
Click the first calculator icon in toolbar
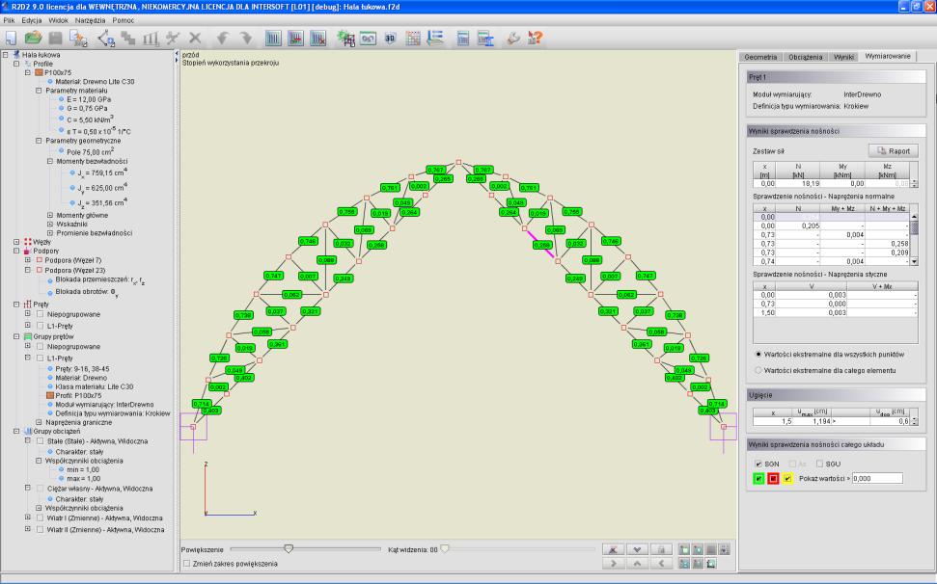point(462,39)
